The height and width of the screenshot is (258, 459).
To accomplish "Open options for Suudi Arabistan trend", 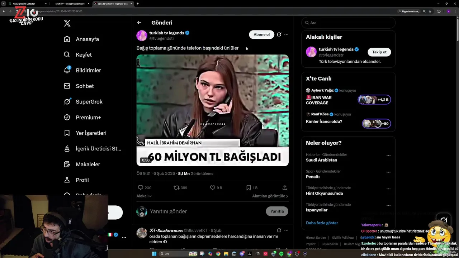I will [388, 156].
